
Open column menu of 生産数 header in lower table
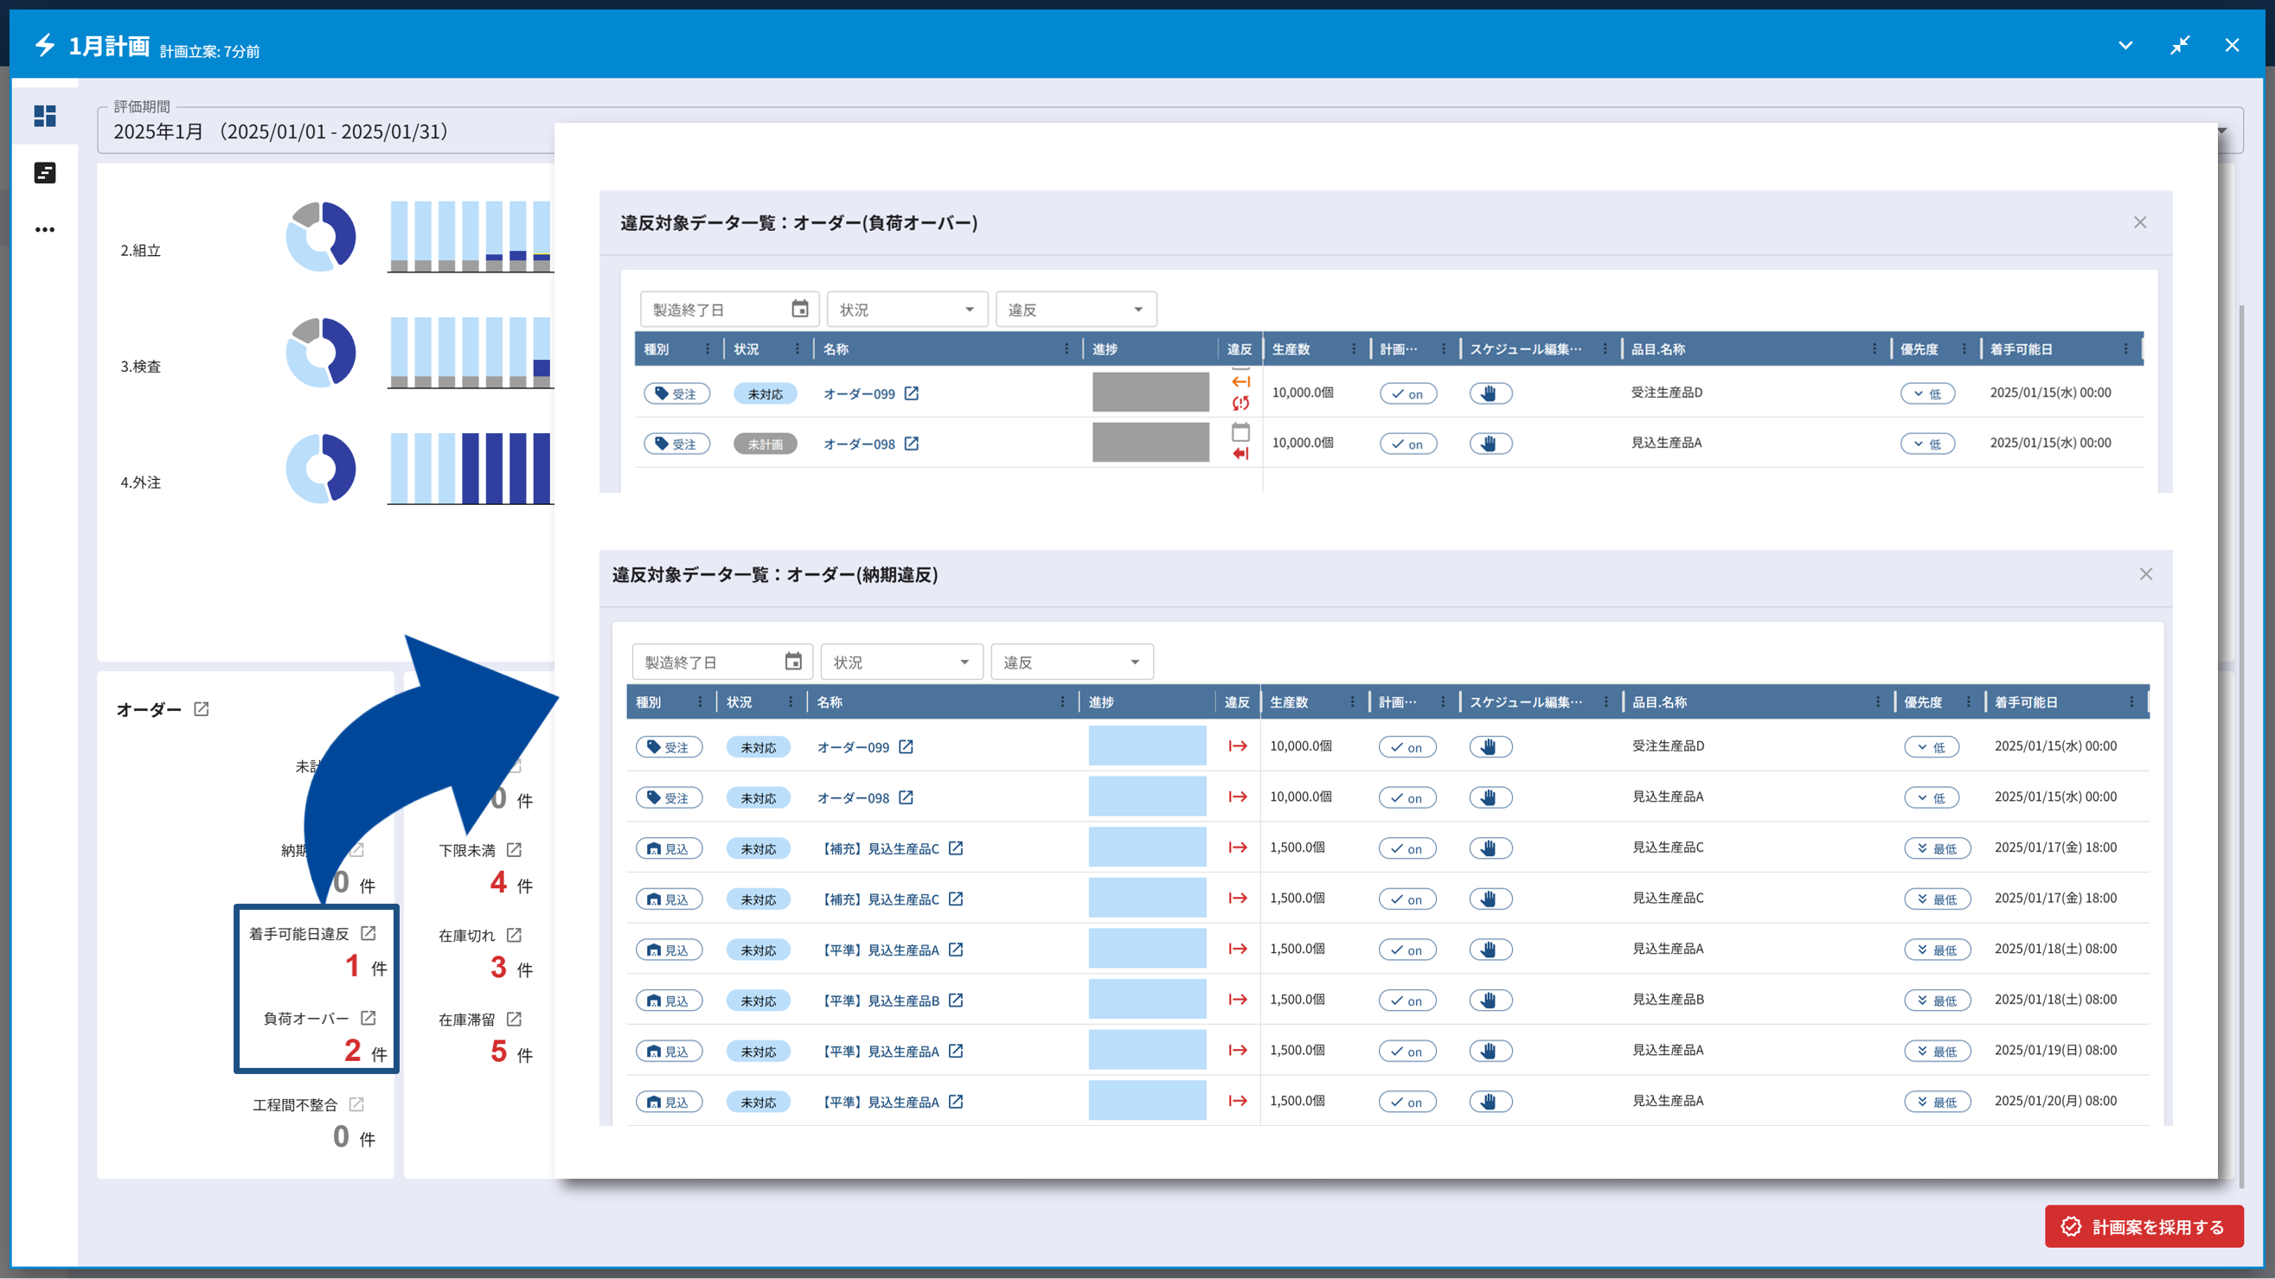click(1352, 701)
